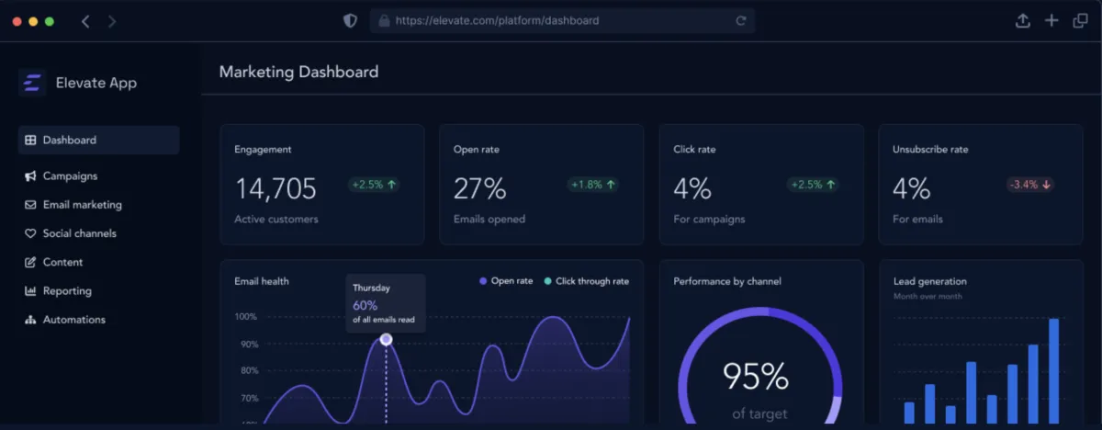Click the Marketing Dashboard heading
Image resolution: width=1102 pixels, height=430 pixels.
pyautogui.click(x=298, y=72)
